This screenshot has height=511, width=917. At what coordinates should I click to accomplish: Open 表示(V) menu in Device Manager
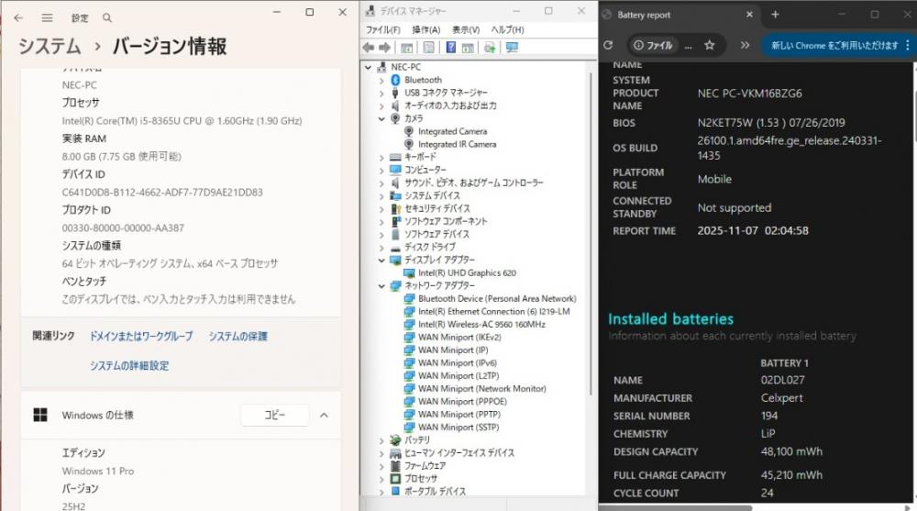(x=466, y=30)
